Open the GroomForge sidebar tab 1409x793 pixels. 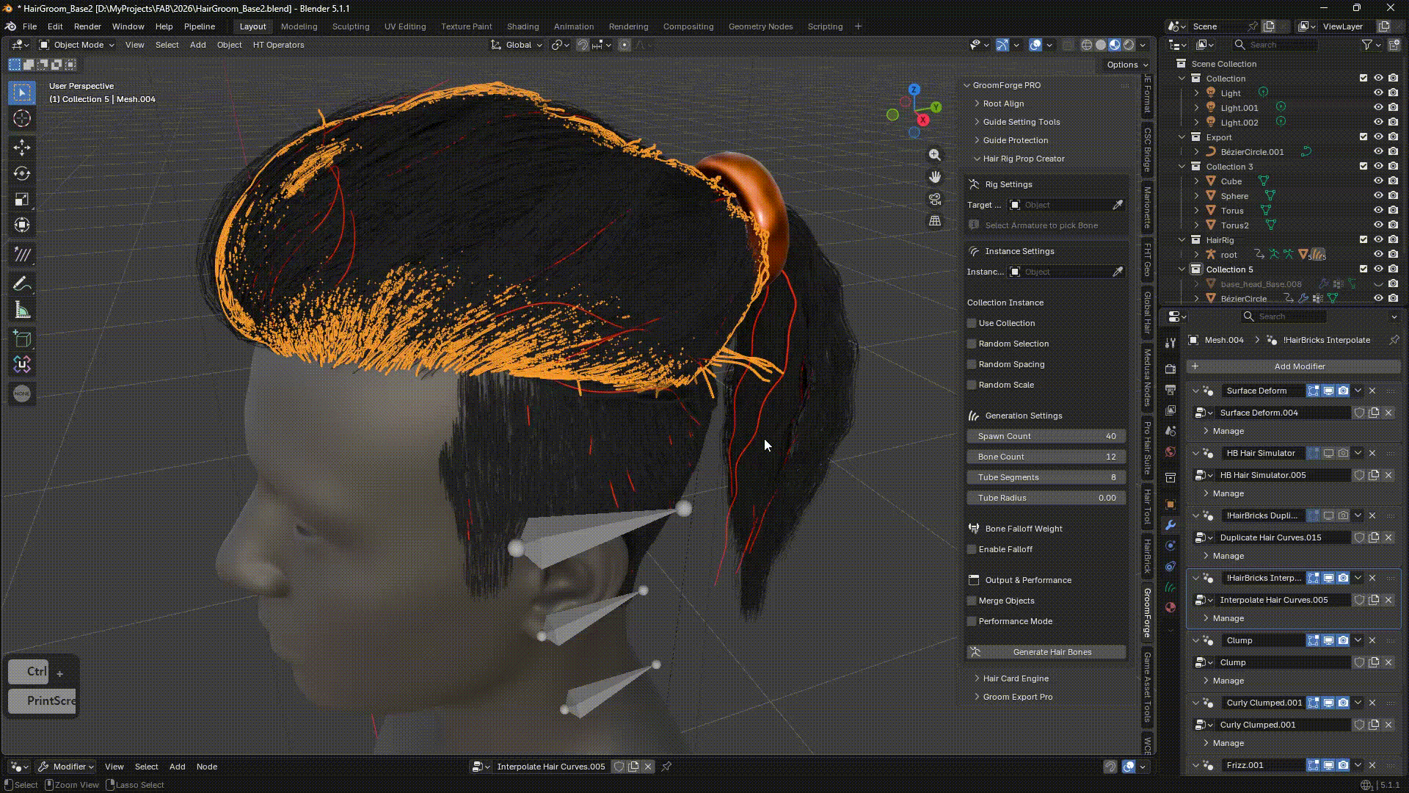(x=1147, y=612)
